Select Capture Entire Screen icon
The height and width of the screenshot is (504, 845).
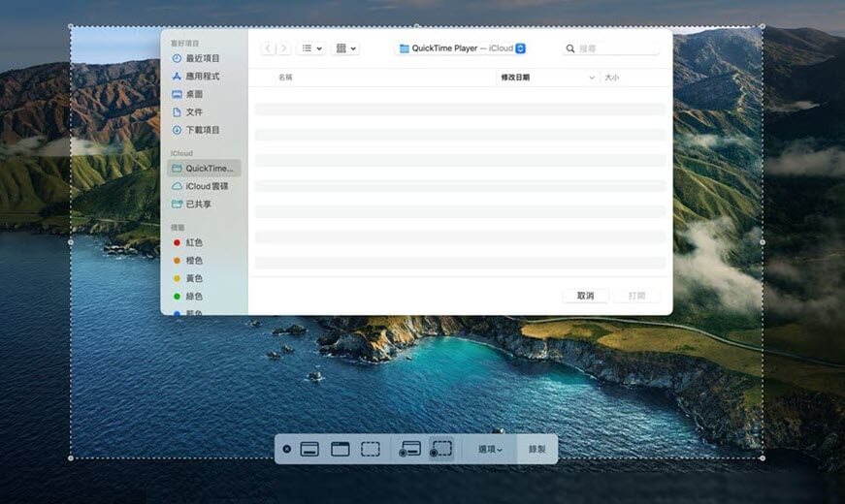click(309, 449)
